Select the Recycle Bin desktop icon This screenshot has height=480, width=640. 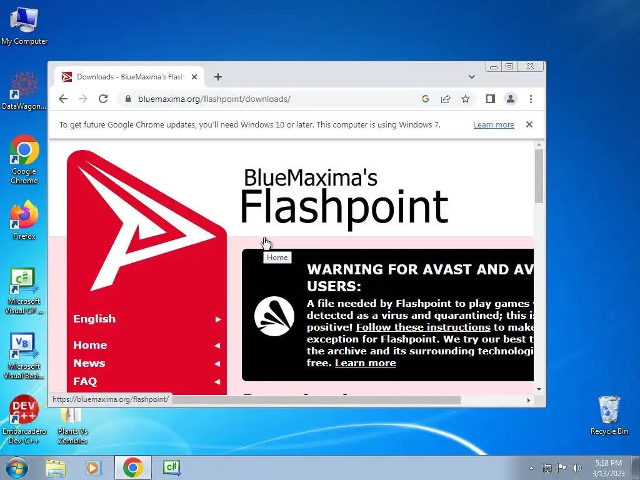point(609,415)
